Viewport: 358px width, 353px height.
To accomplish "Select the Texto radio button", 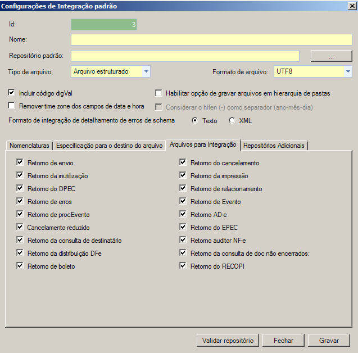I will [195, 120].
